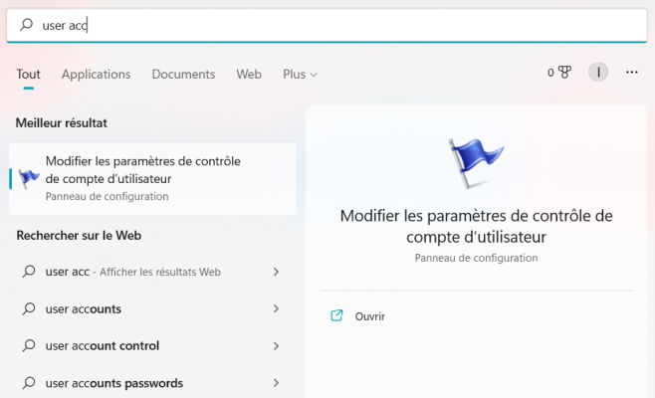The width and height of the screenshot is (655, 398).
Task: Click magnifier icon beside 'user accounts passwords'
Action: pyautogui.click(x=29, y=382)
